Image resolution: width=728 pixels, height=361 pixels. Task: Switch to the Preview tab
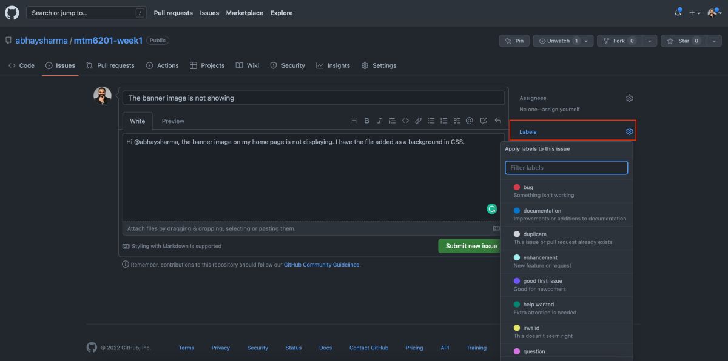click(173, 121)
